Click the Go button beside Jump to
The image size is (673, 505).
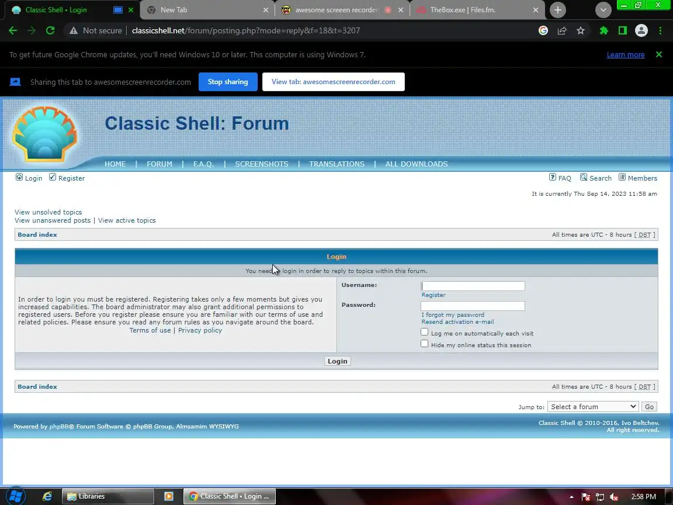649,407
